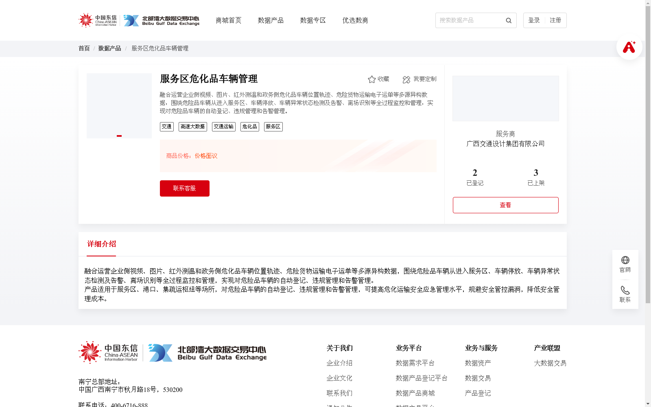Image resolution: width=651 pixels, height=407 pixels.
Task: Click footer address 中国广西南宁市秋月路18号
Action: [x=118, y=390]
